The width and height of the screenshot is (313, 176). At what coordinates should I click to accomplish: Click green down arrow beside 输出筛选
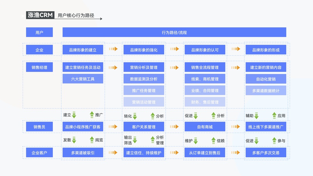pyautogui.click(x=135, y=140)
